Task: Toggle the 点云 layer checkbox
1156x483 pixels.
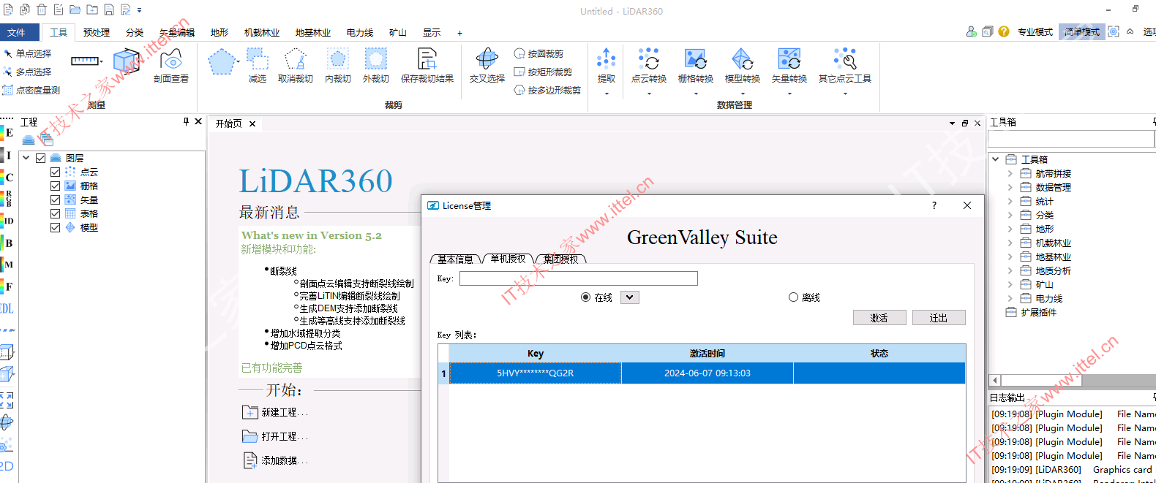Action: point(55,172)
